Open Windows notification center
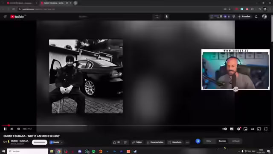Screen dimensions: 273x154 pos(268,151)
